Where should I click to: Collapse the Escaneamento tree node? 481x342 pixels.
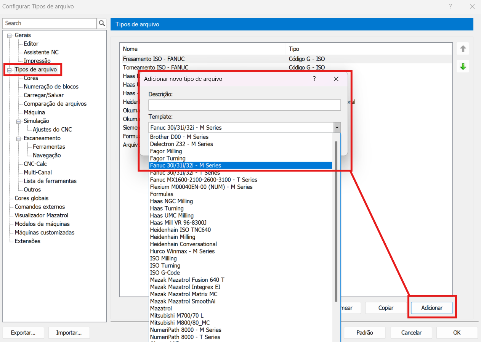tap(19, 138)
